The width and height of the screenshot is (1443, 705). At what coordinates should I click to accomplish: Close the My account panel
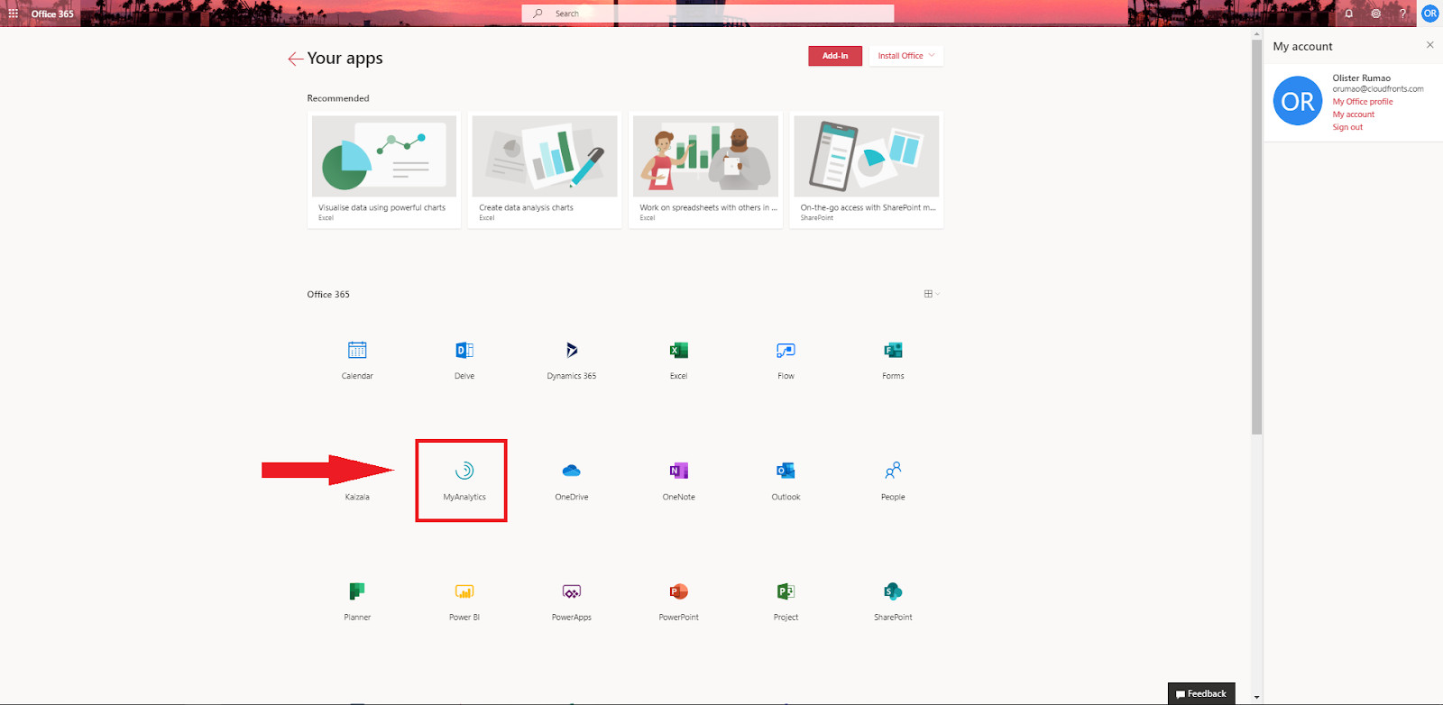[1429, 44]
